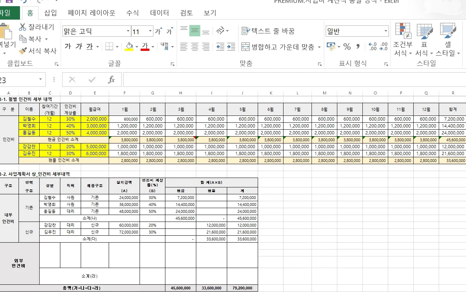Viewport: 466px width, 292px height.
Task: Switch to the 삽입 tab
Action: point(51,13)
